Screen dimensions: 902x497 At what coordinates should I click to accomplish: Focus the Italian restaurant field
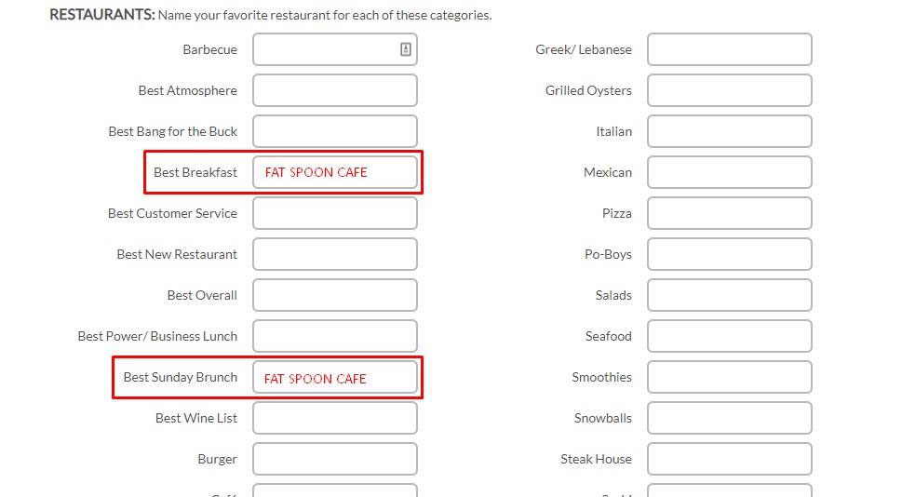click(730, 131)
